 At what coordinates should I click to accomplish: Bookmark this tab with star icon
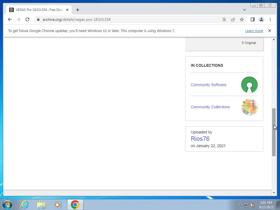point(242,19)
